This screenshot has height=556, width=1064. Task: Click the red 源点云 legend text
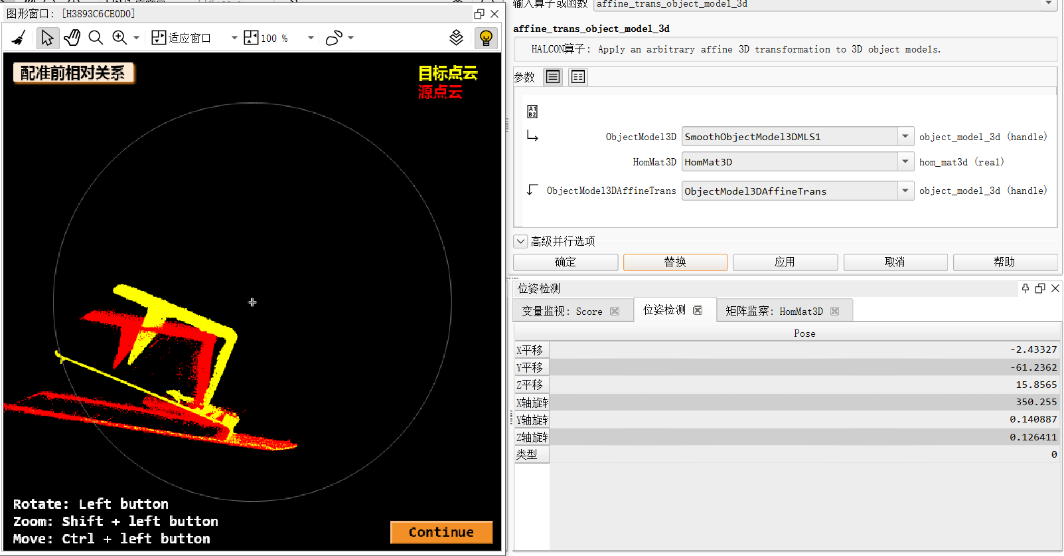click(440, 92)
